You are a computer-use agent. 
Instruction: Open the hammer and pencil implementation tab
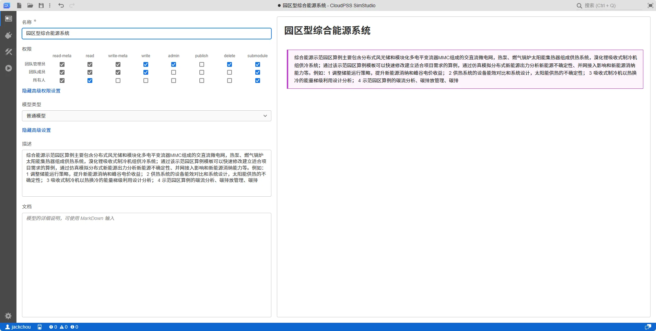click(x=9, y=52)
